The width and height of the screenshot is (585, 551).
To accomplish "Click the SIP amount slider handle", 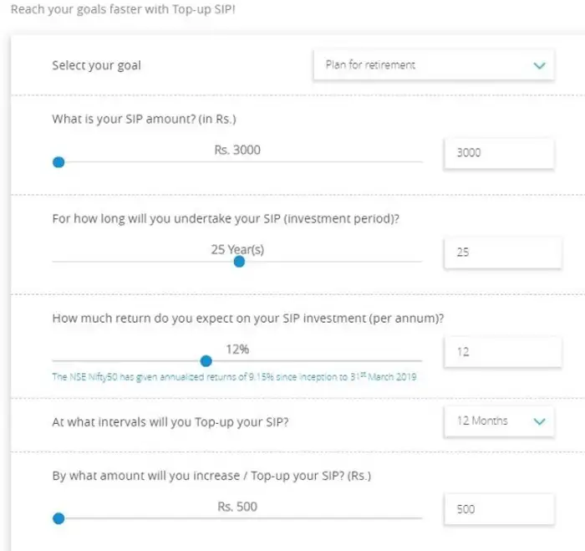I will (x=58, y=162).
